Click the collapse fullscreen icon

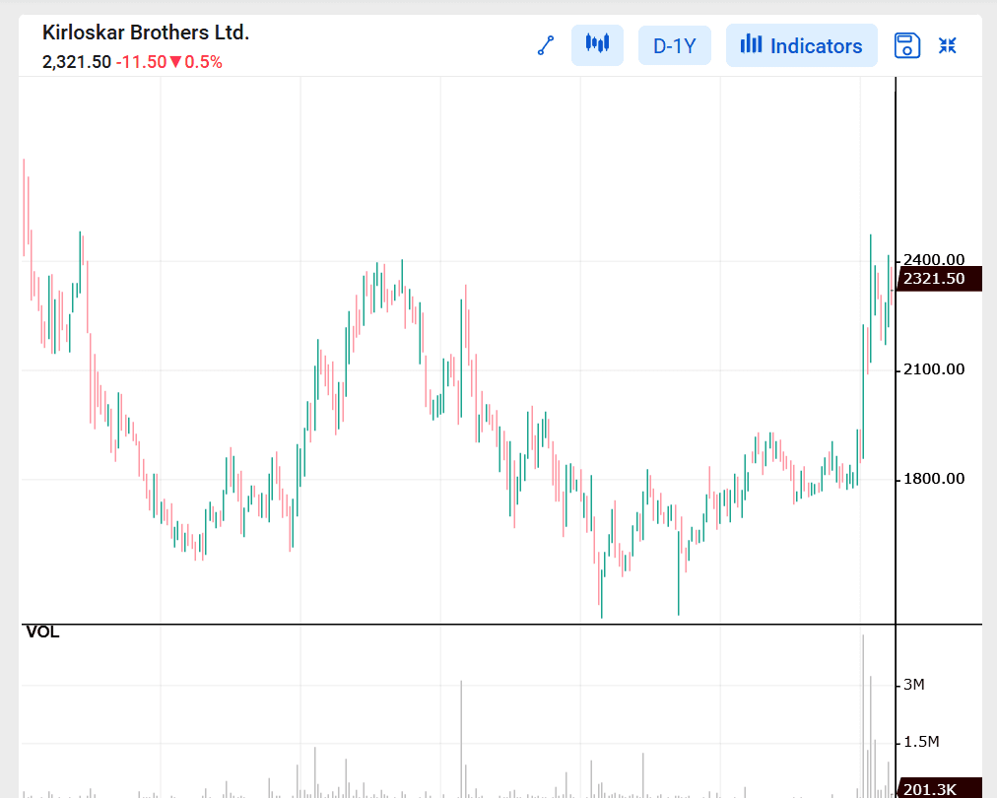(948, 45)
